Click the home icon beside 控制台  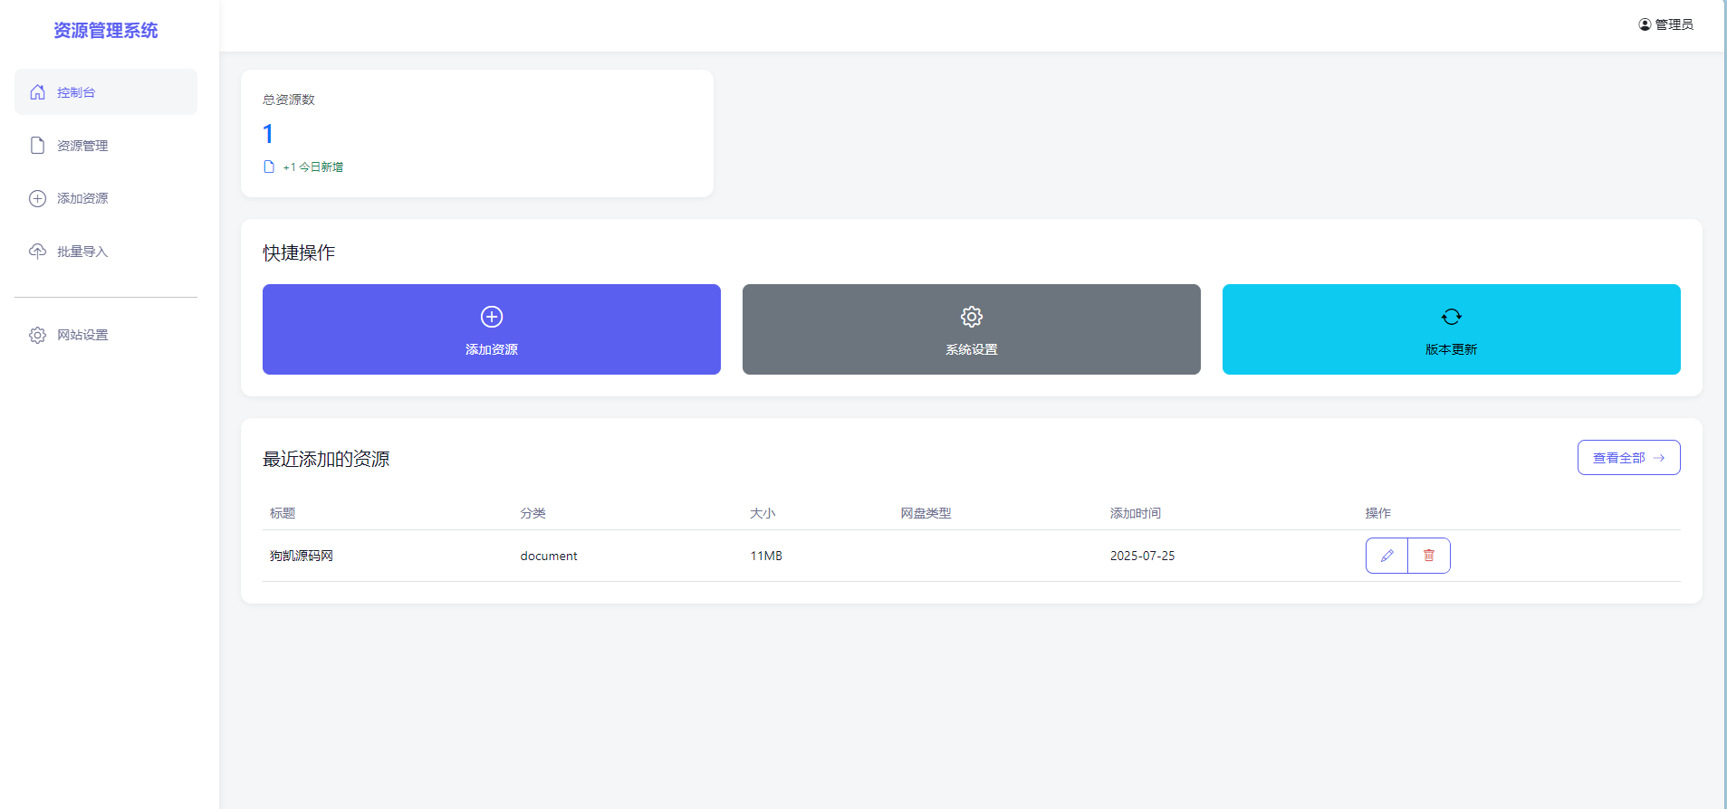pyautogui.click(x=37, y=92)
